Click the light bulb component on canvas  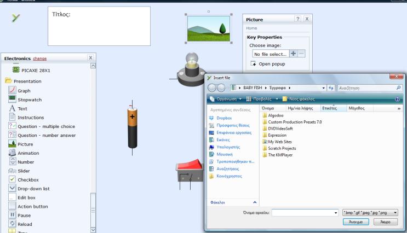191,69
